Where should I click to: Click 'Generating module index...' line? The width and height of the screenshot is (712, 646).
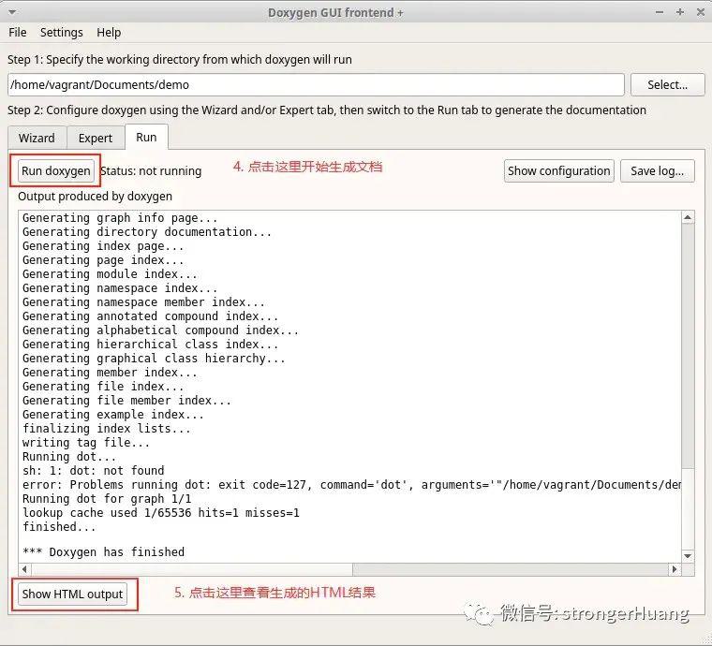pos(110,274)
